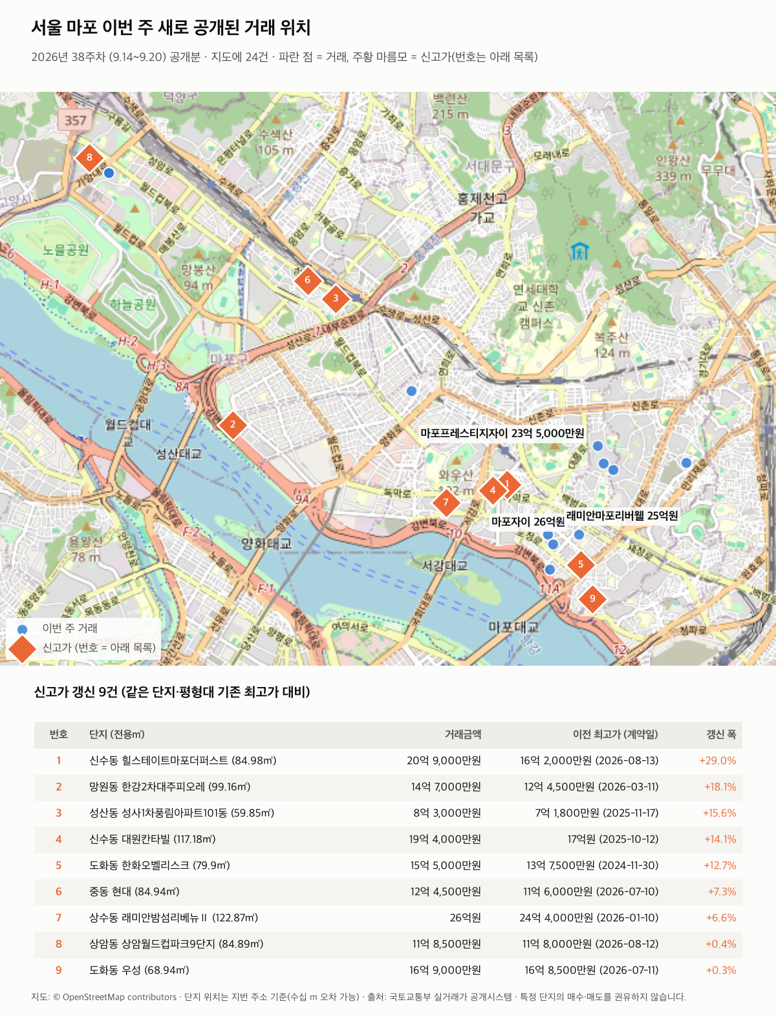This screenshot has width=776, height=1017.
Task: Click the blue dot beside marker 8
Action: point(109,173)
